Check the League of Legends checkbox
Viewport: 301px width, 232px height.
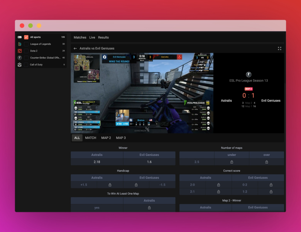pos(26,44)
